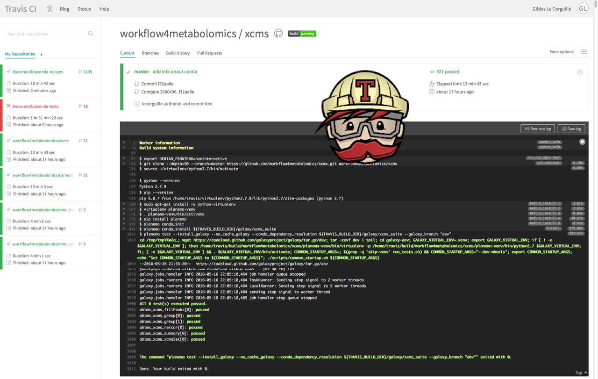The height and width of the screenshot is (379, 598).
Task: Open build #6135 of bioconda-recipes
Action: pos(85,72)
